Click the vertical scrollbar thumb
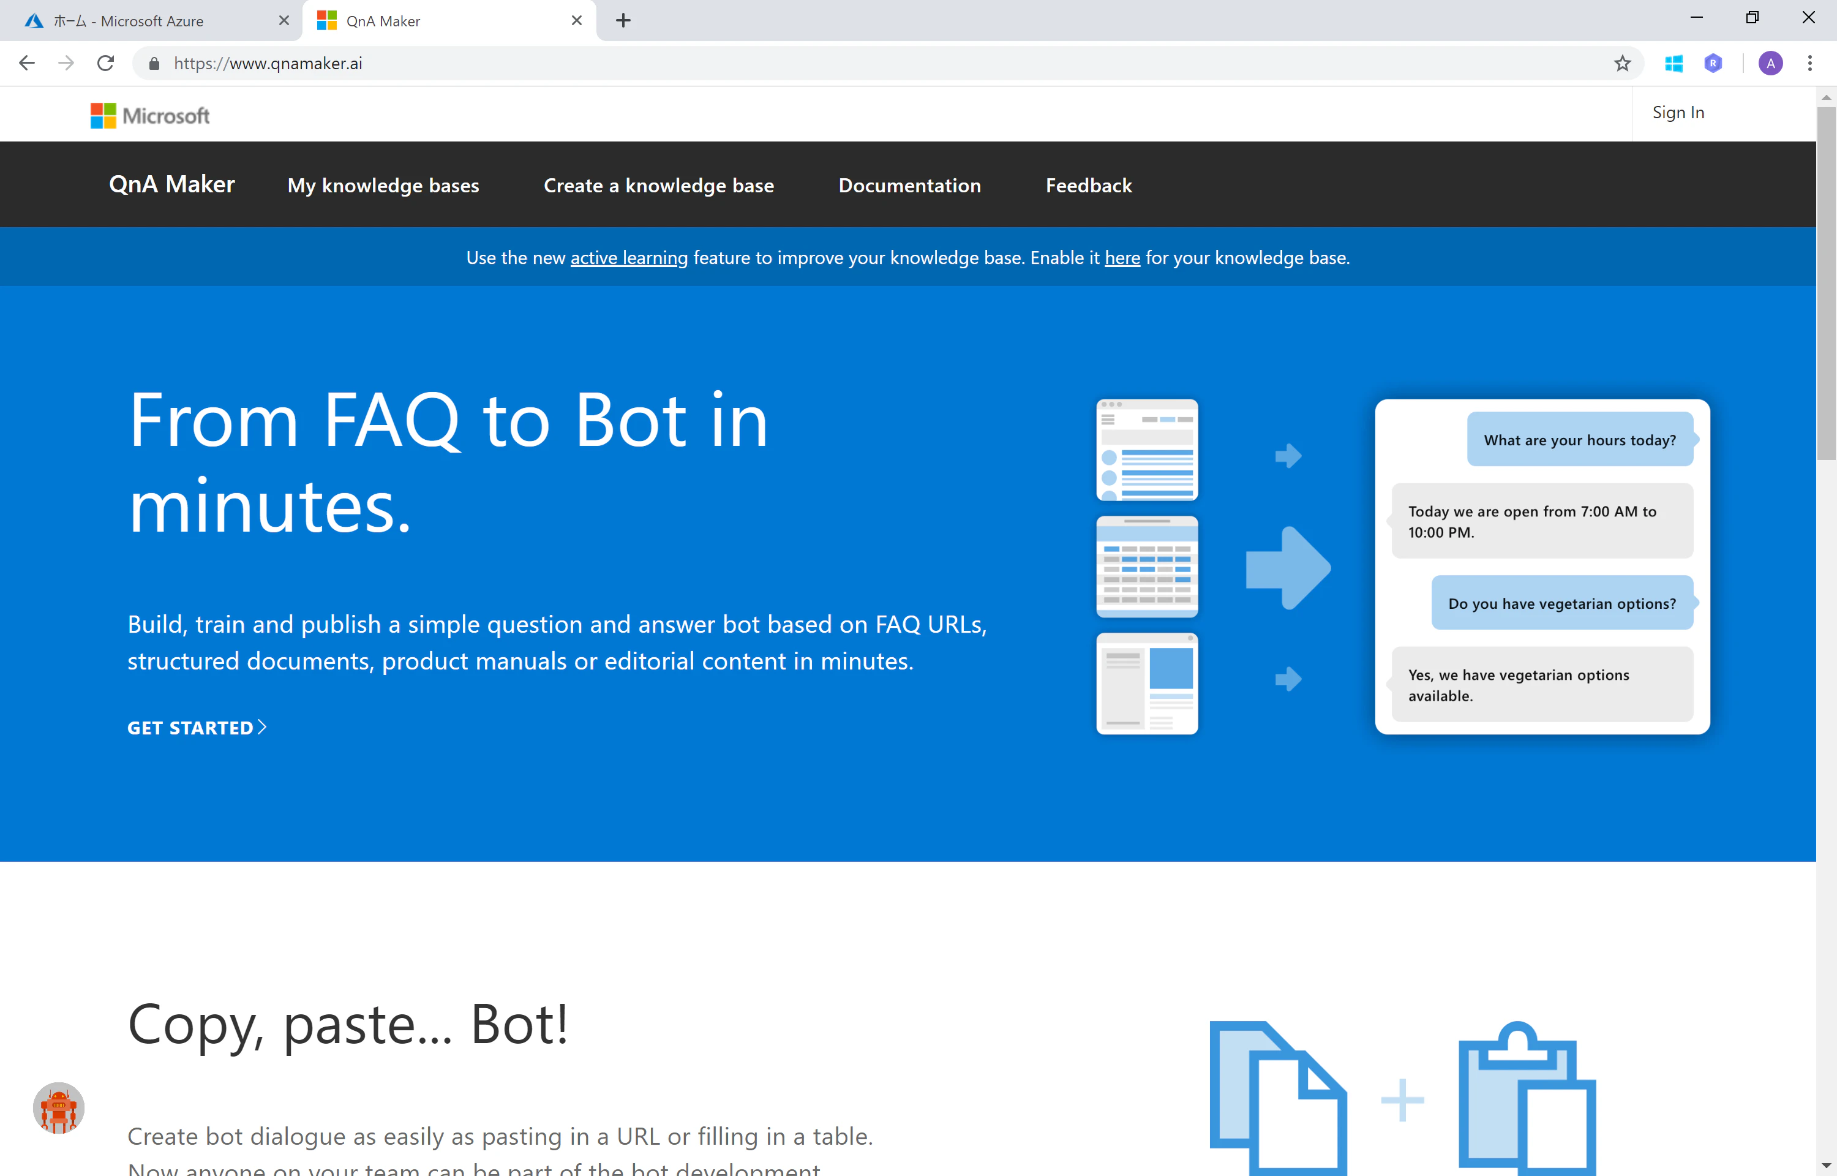This screenshot has width=1837, height=1176. [x=1827, y=282]
